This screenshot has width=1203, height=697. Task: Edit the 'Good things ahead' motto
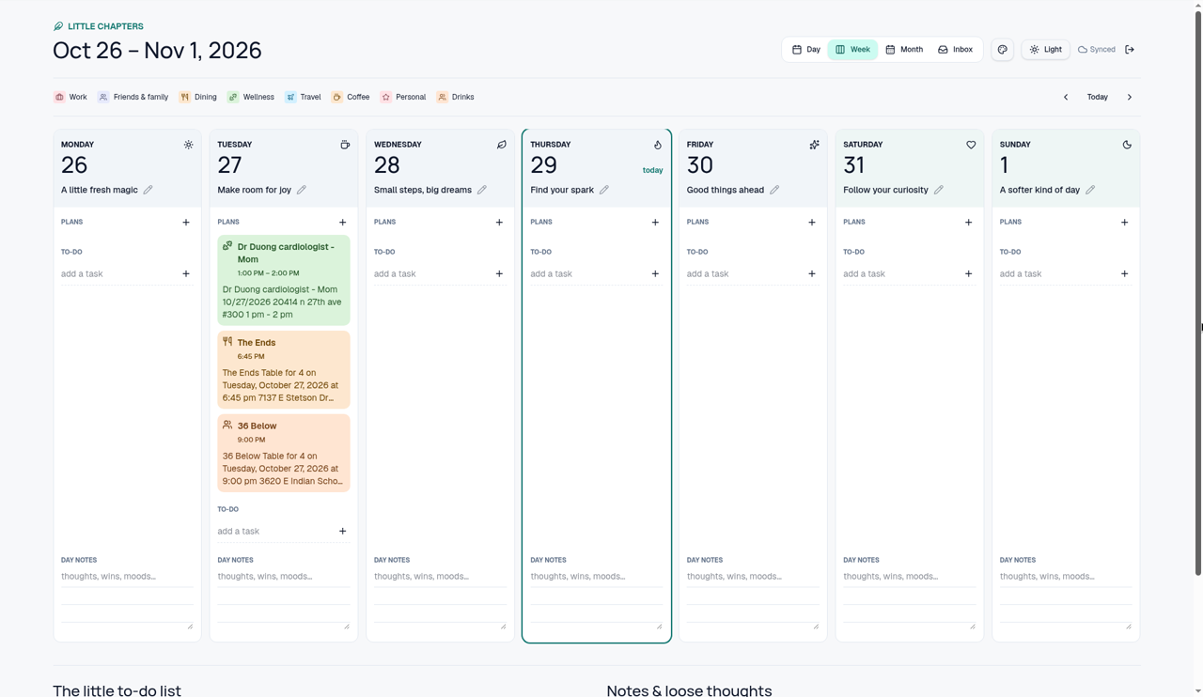coord(774,190)
